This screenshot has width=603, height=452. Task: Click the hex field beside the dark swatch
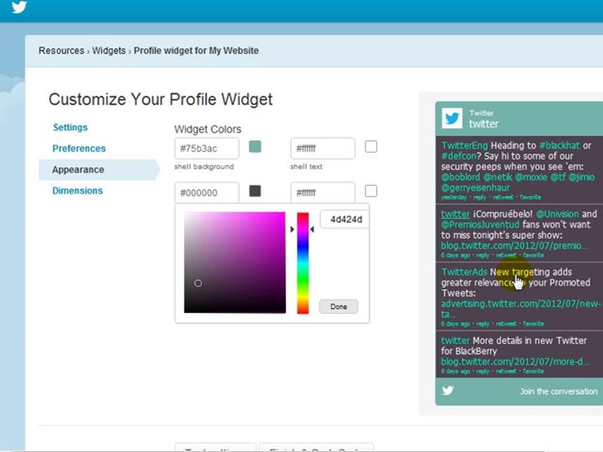[x=323, y=193]
